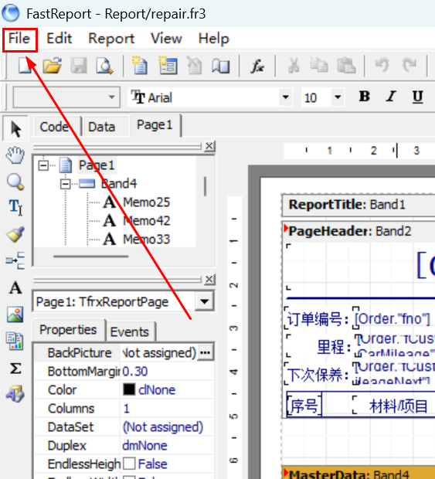This screenshot has width=435, height=479.
Task: Open the Arial font name dropdown
Action: (x=285, y=97)
